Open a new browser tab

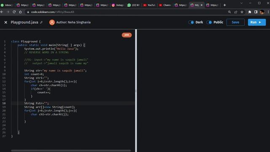coord(224,5)
